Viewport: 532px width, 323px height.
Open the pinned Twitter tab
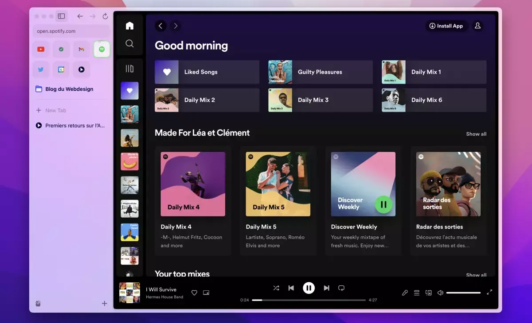click(x=41, y=69)
